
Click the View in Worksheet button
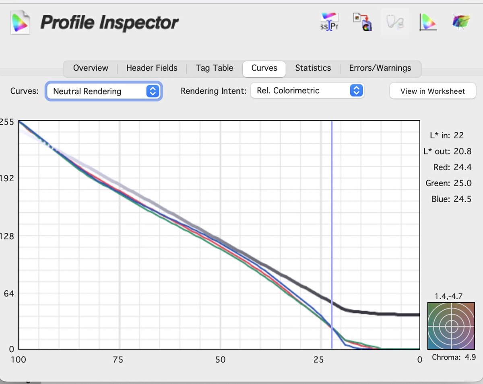pos(432,91)
